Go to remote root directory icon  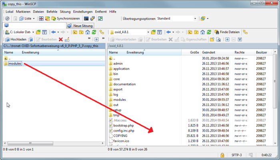[196, 32]
